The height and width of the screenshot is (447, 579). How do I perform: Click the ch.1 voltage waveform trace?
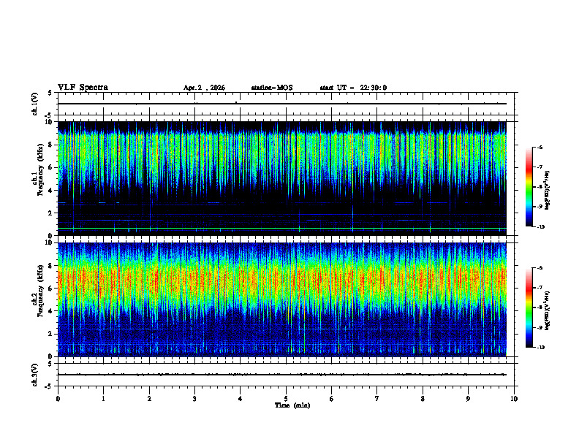[x=282, y=104]
